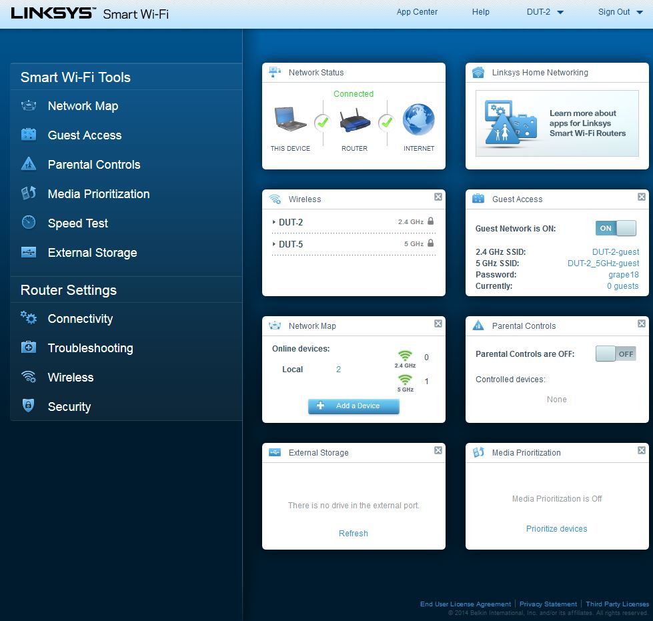This screenshot has width=653, height=621.
Task: Click the Speed Test clock icon
Action: 29,222
